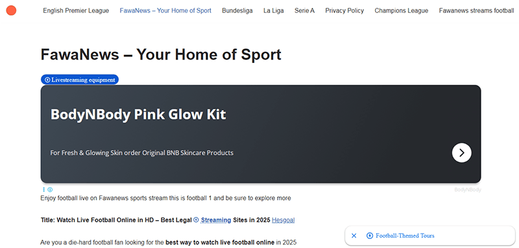Screen dimensions: 519x248
Task: Go to the Bundesliga page
Action: tap(237, 10)
